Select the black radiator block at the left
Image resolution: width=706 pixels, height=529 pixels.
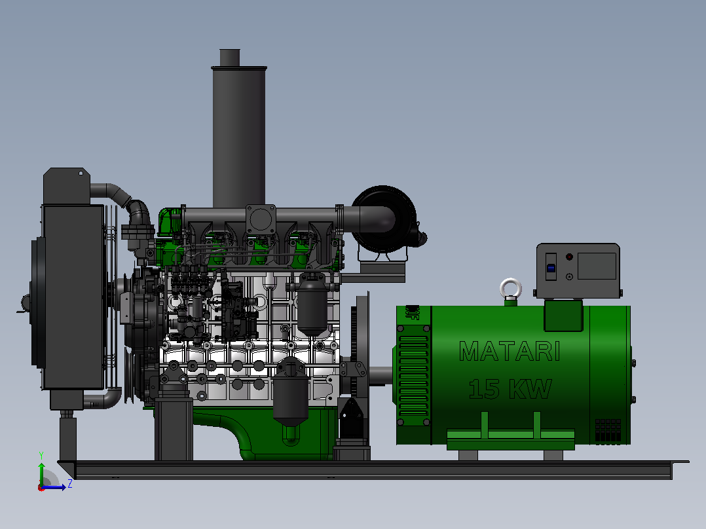pyautogui.click(x=73, y=297)
